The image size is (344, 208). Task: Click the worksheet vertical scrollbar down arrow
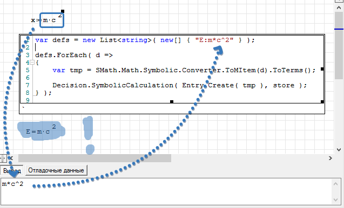[339, 150]
